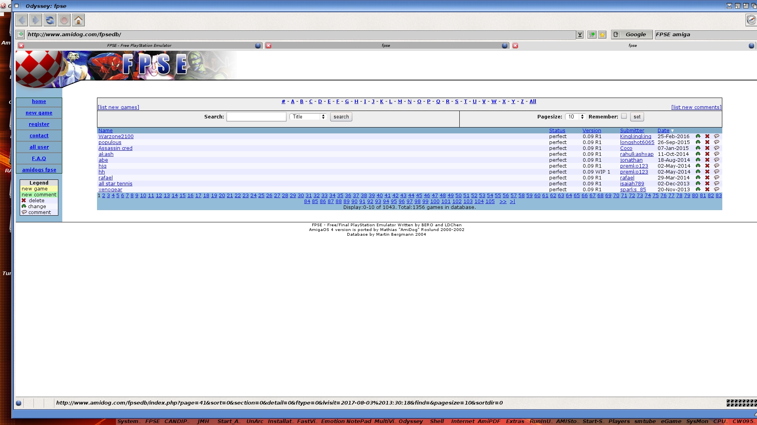The width and height of the screenshot is (757, 425).
Task: Click the compass icon at top right
Action: [751, 20]
